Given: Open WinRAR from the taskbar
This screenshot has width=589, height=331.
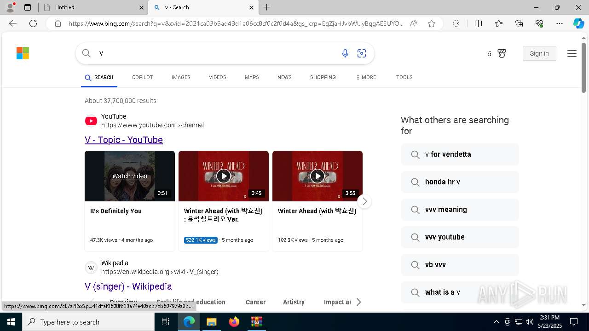Looking at the screenshot, I should click(256, 322).
